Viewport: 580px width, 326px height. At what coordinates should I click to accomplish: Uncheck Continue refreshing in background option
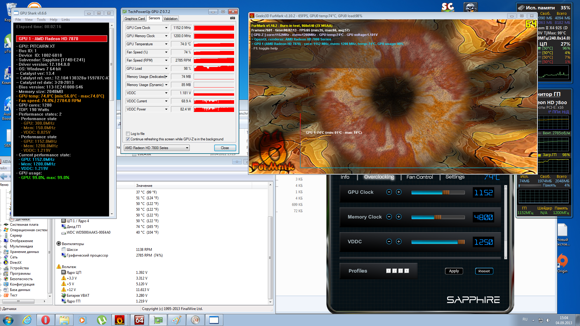tap(128, 139)
